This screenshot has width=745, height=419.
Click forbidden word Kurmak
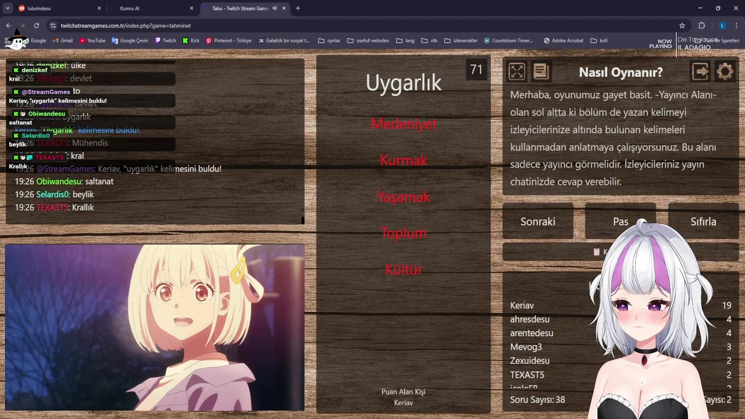(x=403, y=160)
